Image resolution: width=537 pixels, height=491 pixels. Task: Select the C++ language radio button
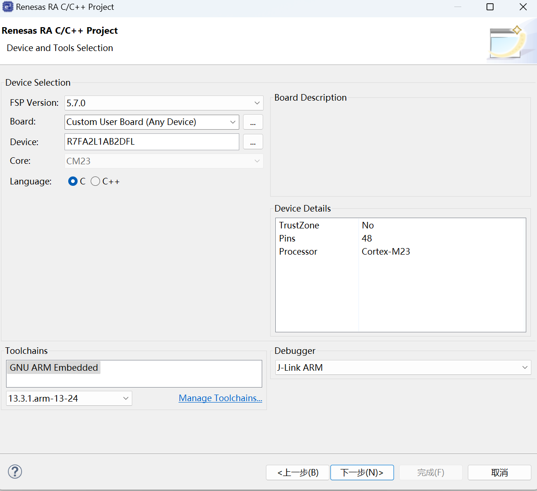(95, 181)
